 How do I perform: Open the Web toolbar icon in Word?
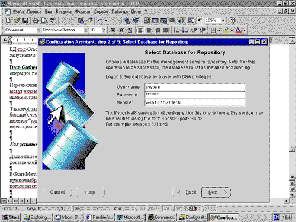tap(136, 20)
